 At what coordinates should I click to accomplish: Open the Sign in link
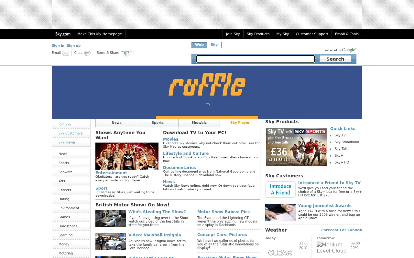(58, 45)
